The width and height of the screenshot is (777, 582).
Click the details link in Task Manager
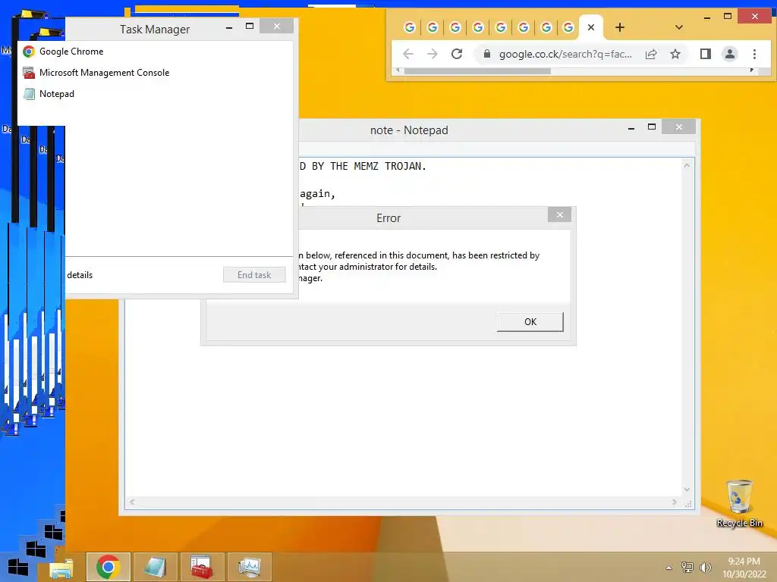point(80,275)
